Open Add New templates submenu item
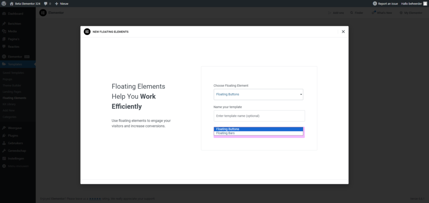Viewport: 429px width, 203px height. pos(8,111)
